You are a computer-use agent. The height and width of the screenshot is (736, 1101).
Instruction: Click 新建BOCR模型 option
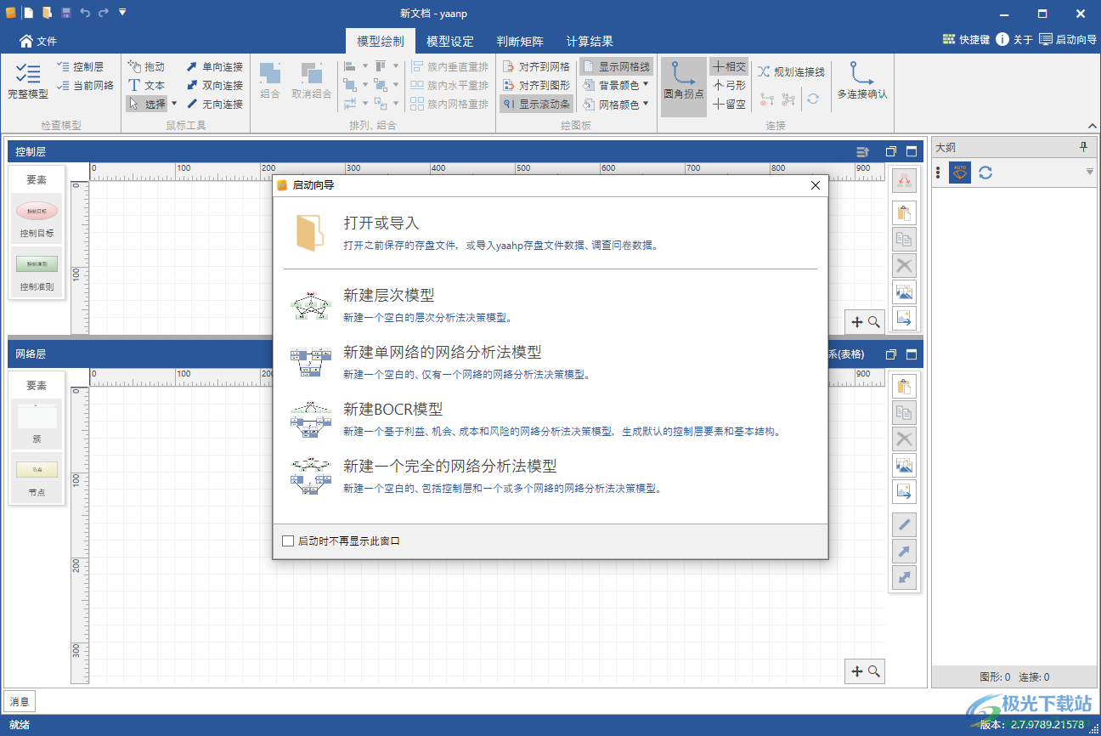point(550,419)
